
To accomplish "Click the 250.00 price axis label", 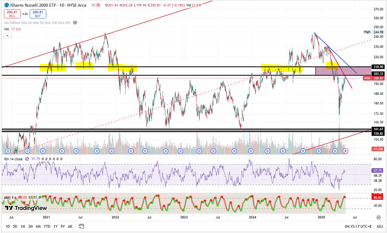I will point(378,27).
